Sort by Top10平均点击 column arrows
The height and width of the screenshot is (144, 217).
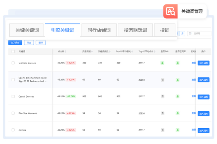(x=155, y=51)
